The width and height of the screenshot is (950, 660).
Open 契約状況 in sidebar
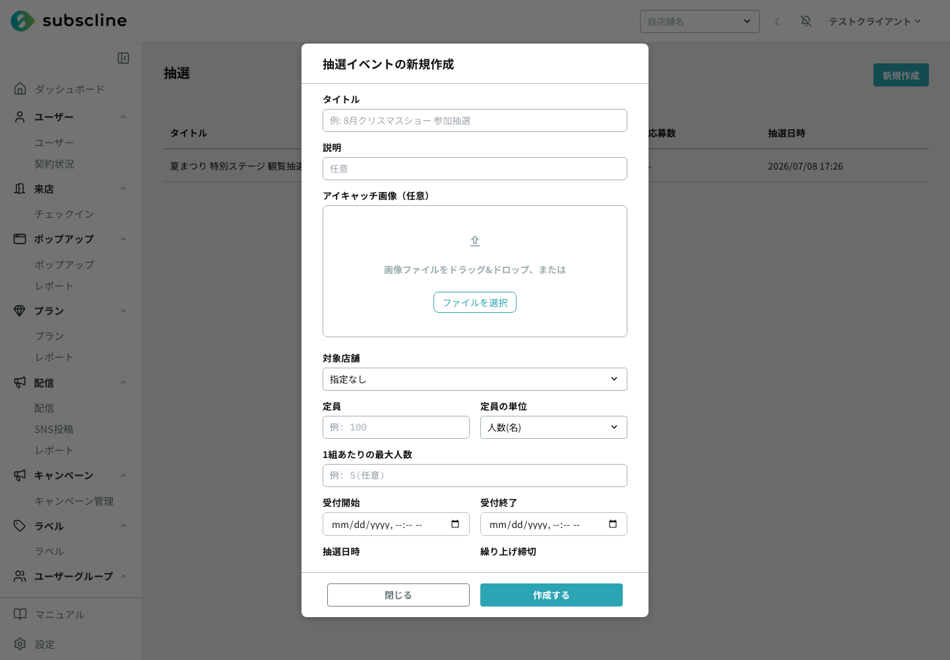54,164
